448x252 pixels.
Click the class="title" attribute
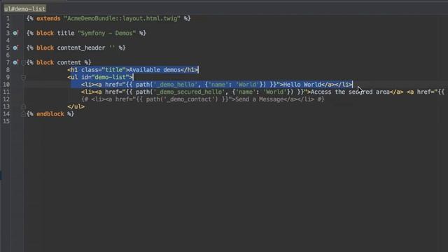pyautogui.click(x=104, y=70)
